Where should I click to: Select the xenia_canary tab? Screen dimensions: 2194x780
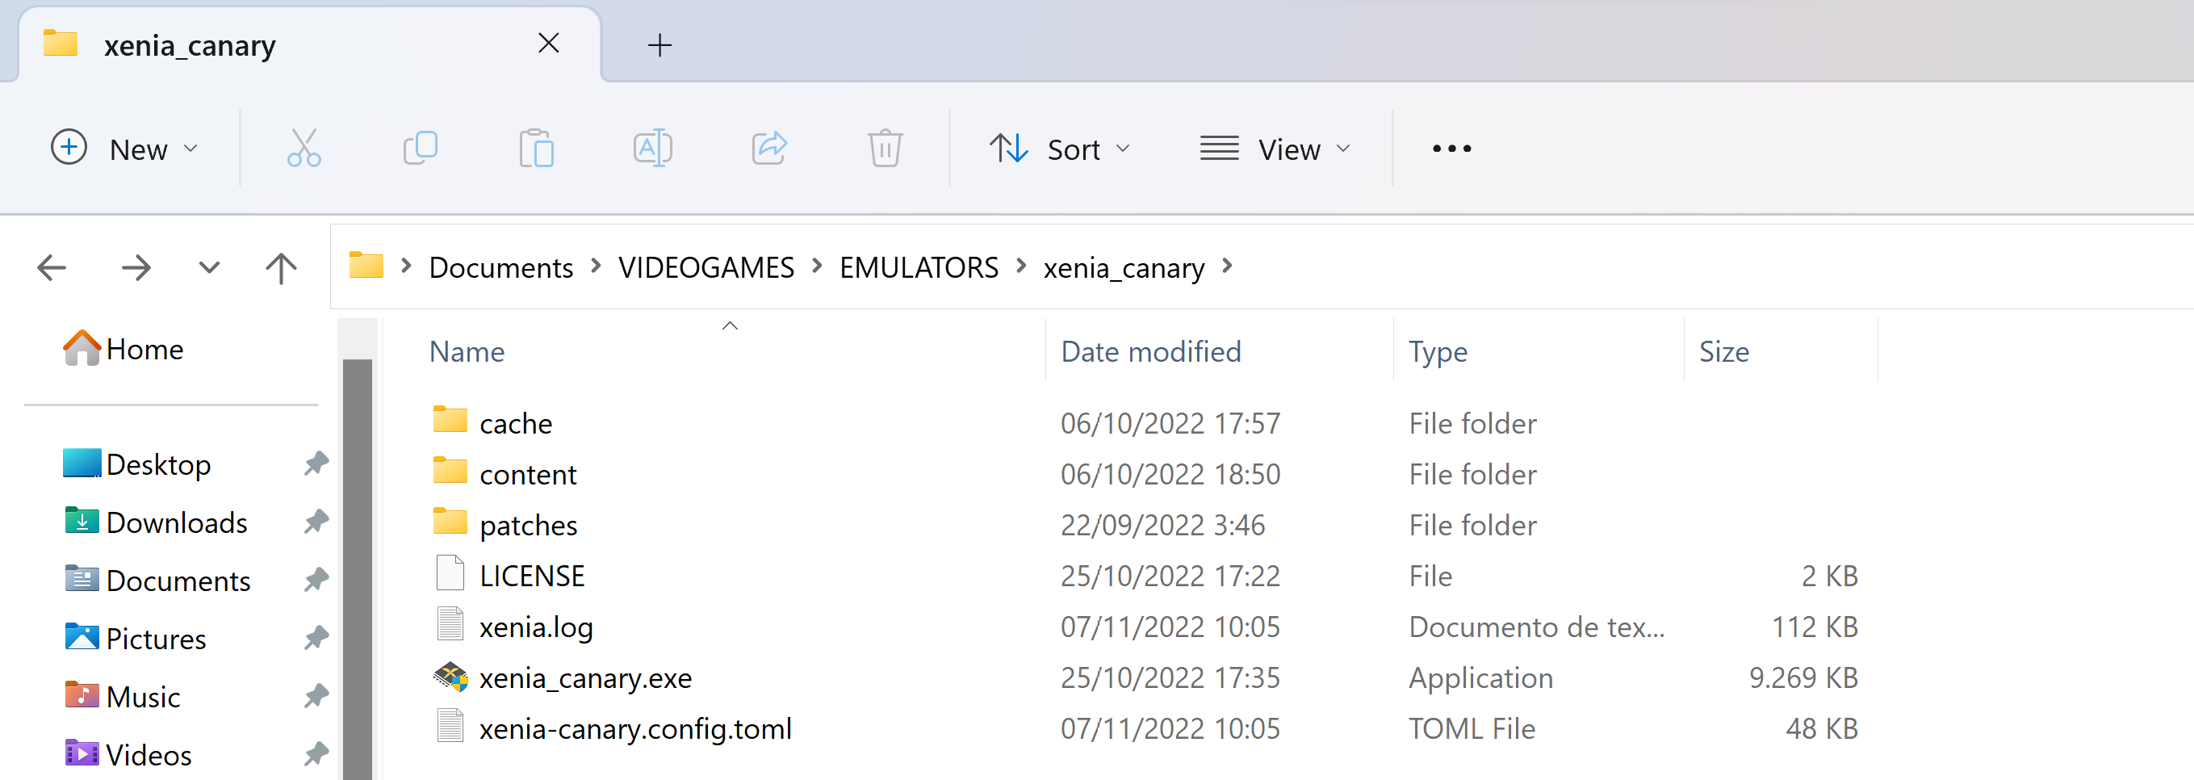coord(311,44)
